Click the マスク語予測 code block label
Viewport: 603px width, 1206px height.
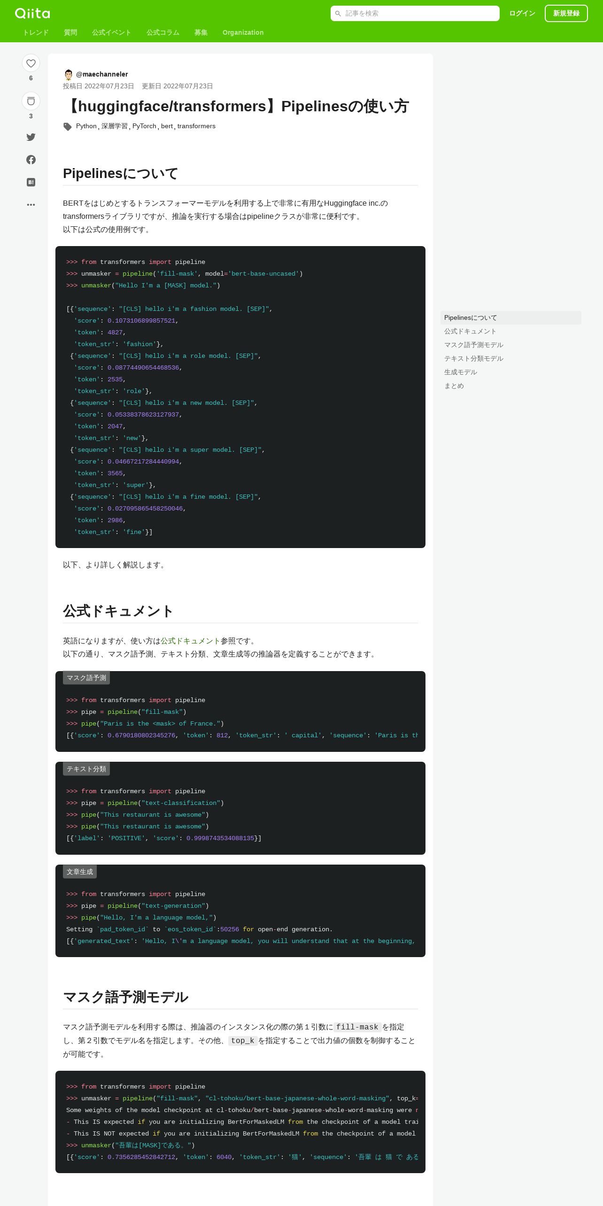point(86,678)
